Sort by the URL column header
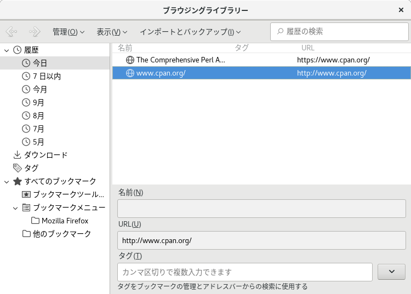The image size is (411, 294). tap(308, 48)
